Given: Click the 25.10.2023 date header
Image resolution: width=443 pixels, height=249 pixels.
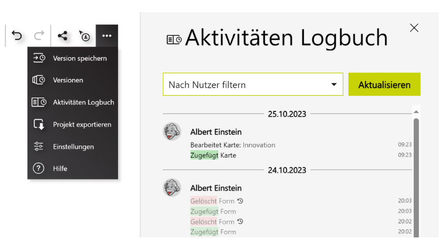Looking at the screenshot, I should 287,114.
